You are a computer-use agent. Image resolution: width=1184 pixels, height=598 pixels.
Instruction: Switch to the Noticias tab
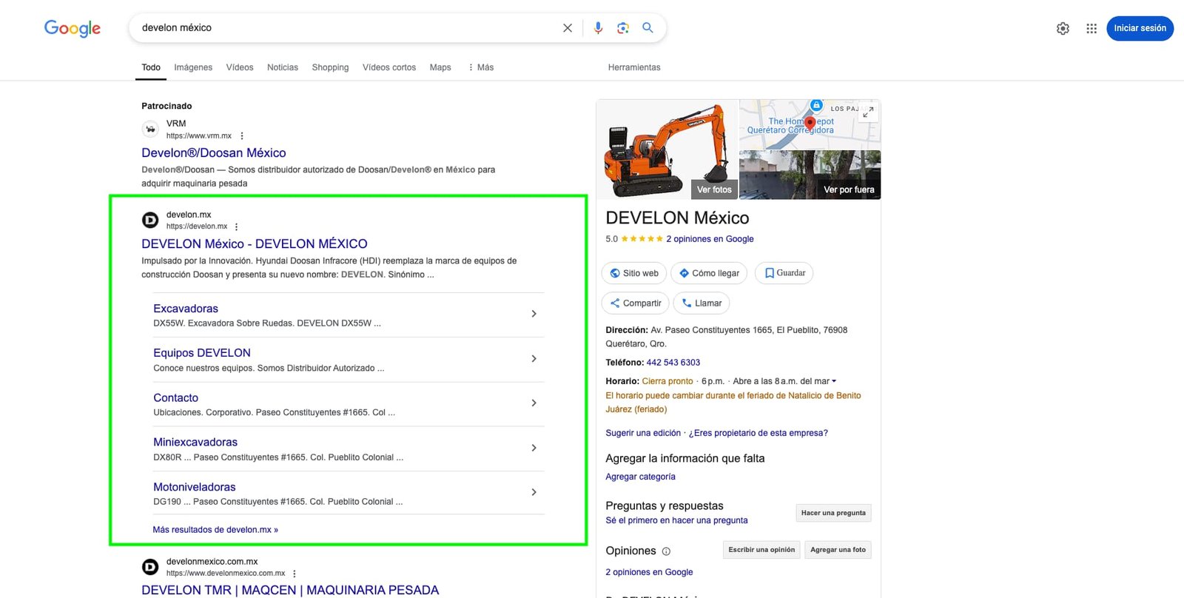click(x=283, y=67)
